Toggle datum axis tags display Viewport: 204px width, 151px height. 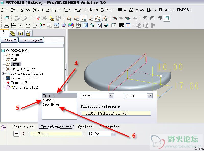tap(91, 18)
